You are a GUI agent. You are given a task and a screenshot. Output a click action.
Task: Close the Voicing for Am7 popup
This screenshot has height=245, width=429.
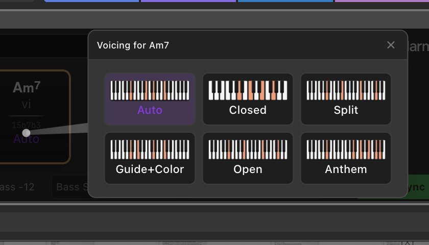pos(391,45)
